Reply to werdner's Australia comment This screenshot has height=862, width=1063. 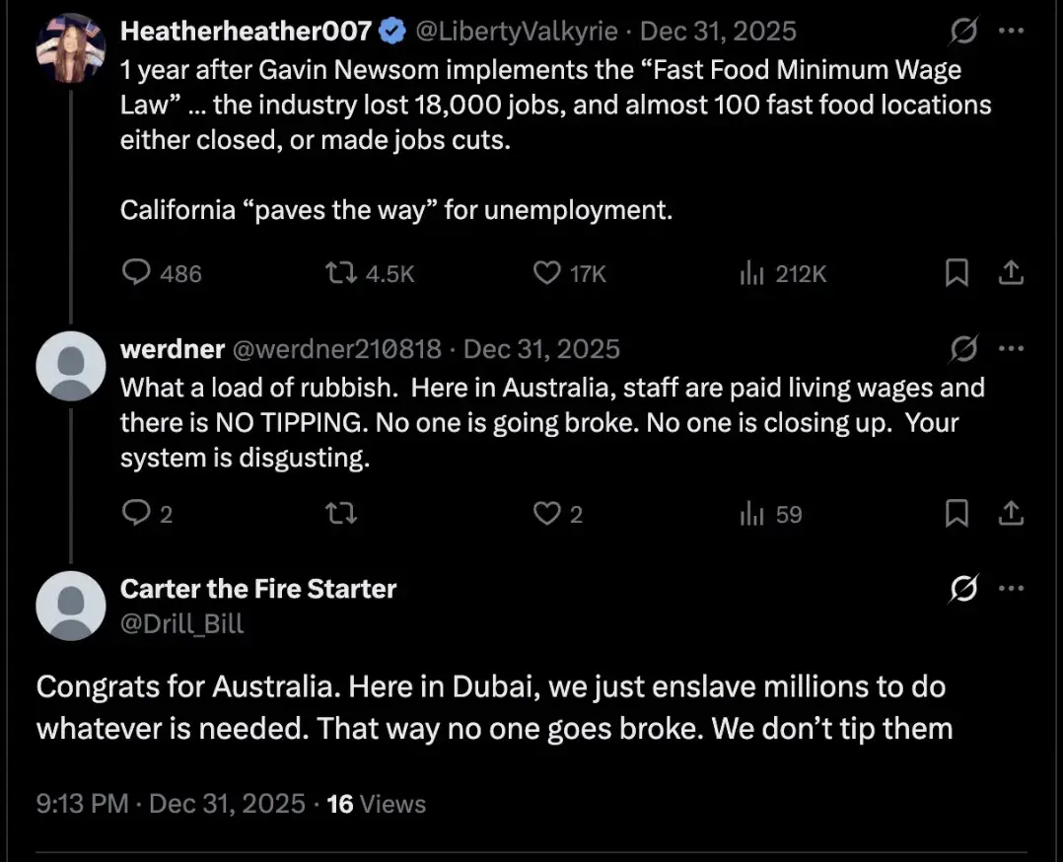(135, 514)
